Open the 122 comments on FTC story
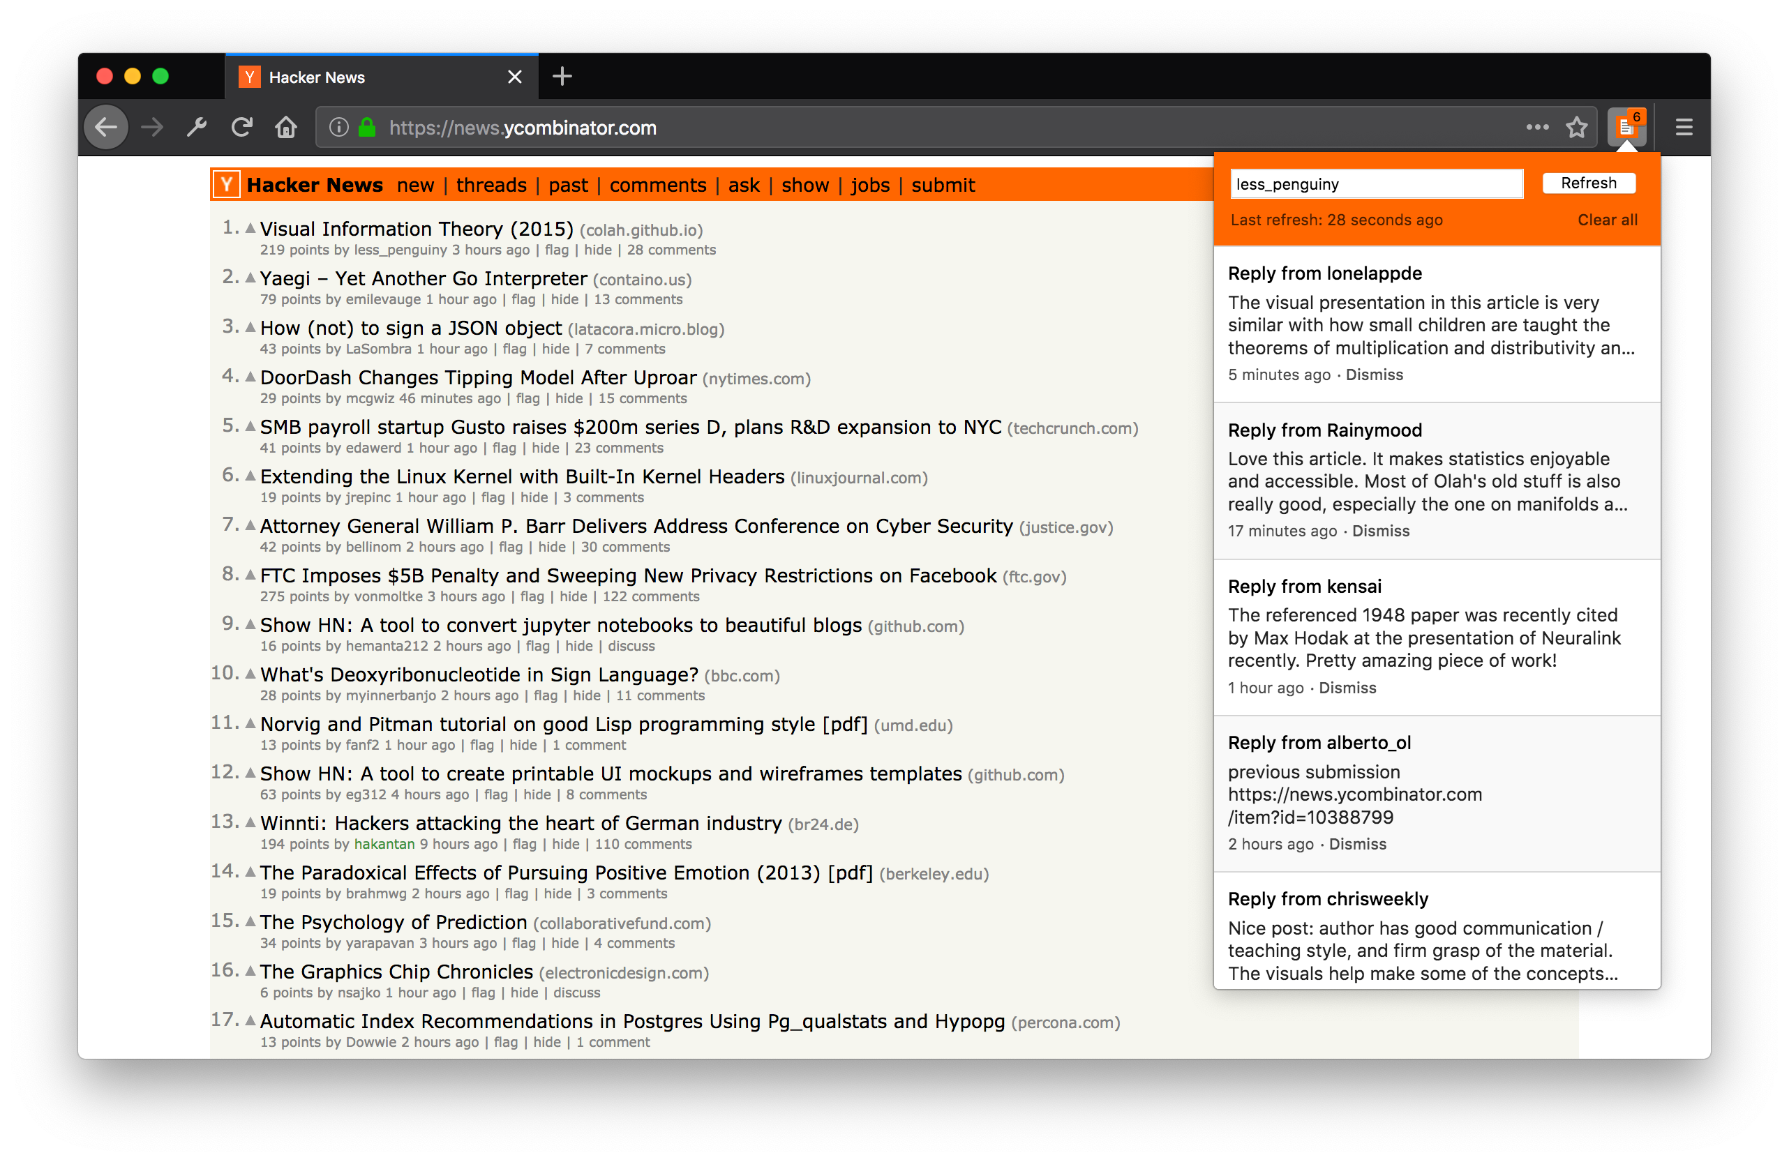This screenshot has width=1789, height=1162. [x=650, y=596]
